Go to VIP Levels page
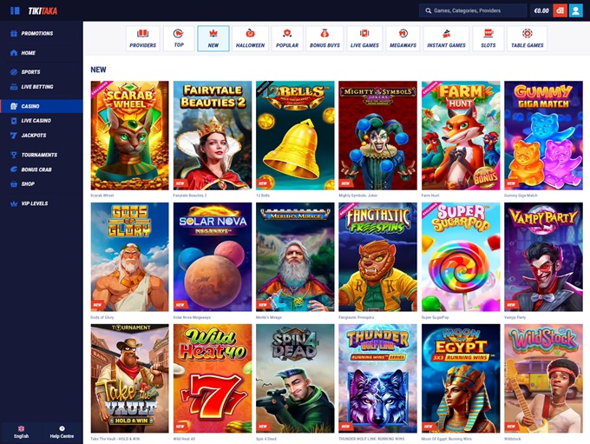Viewport: 590px width, 444px height. [x=35, y=203]
